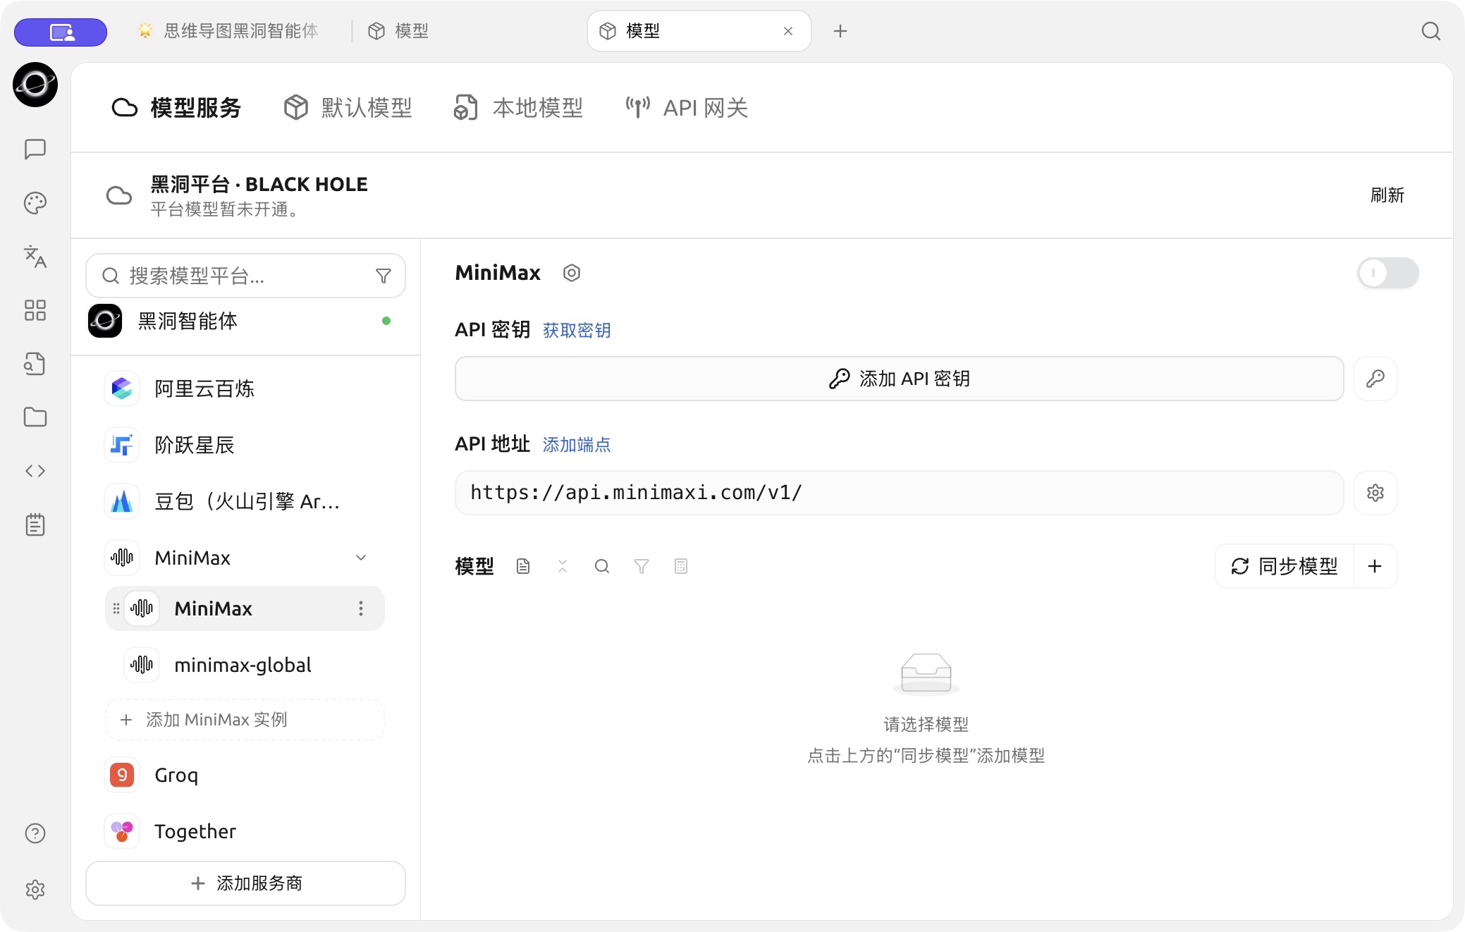
Task: Click the search icon in model toolbar
Action: (x=602, y=566)
